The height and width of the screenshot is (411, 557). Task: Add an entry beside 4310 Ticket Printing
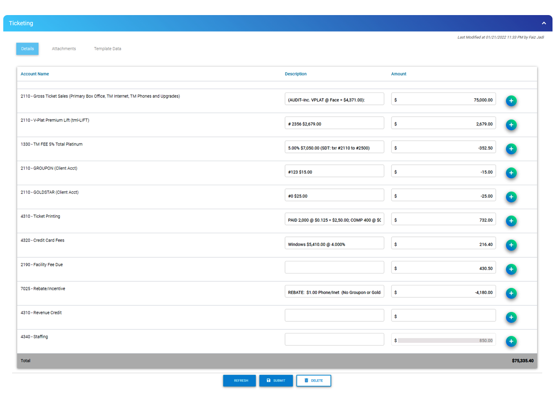click(x=511, y=221)
